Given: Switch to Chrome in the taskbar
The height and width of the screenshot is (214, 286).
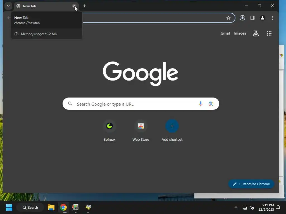Looking at the screenshot, I should point(63,207).
